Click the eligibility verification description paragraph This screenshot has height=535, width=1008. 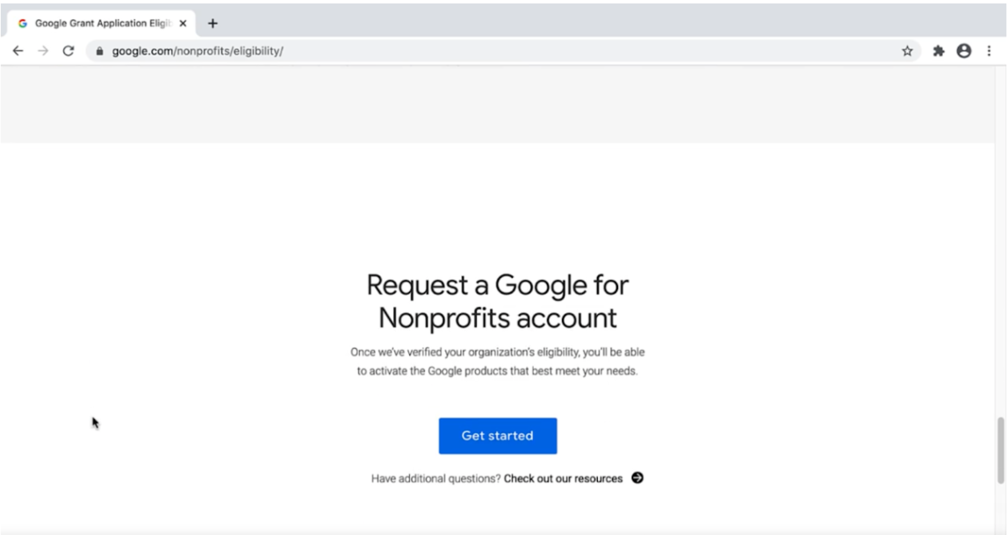pyautogui.click(x=497, y=361)
